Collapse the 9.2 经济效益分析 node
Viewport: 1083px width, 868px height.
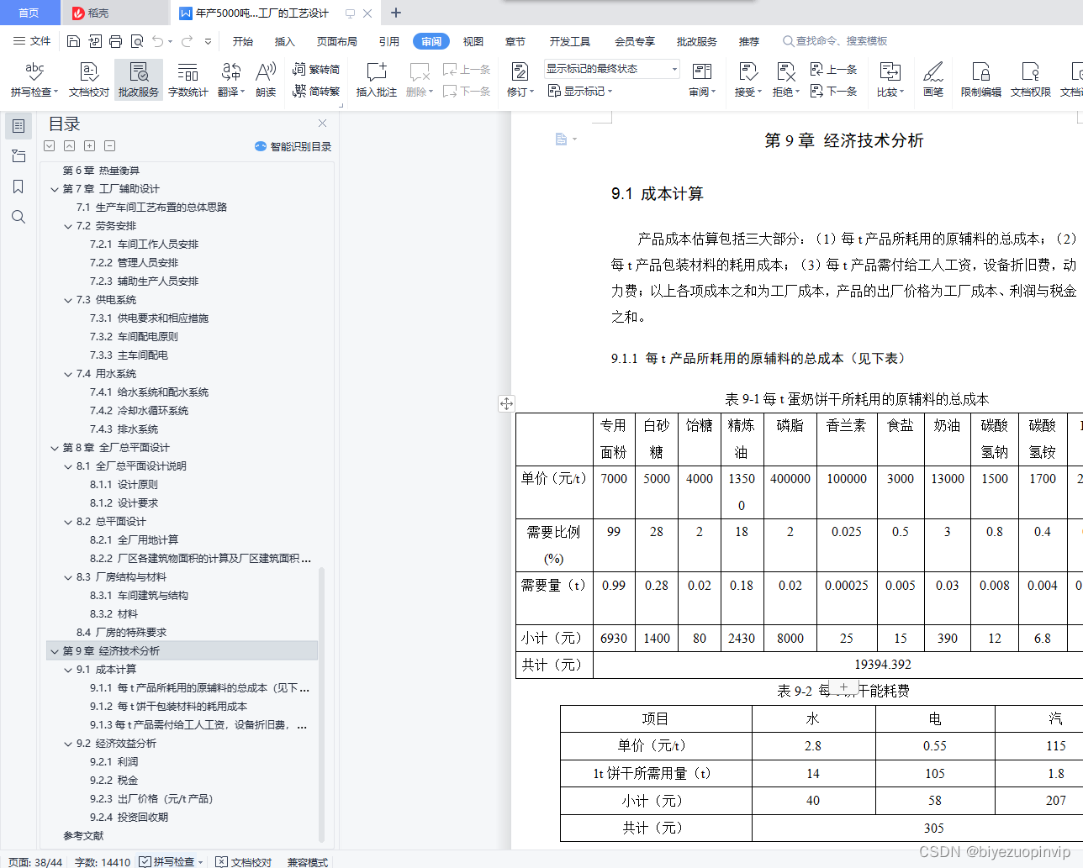(x=68, y=744)
